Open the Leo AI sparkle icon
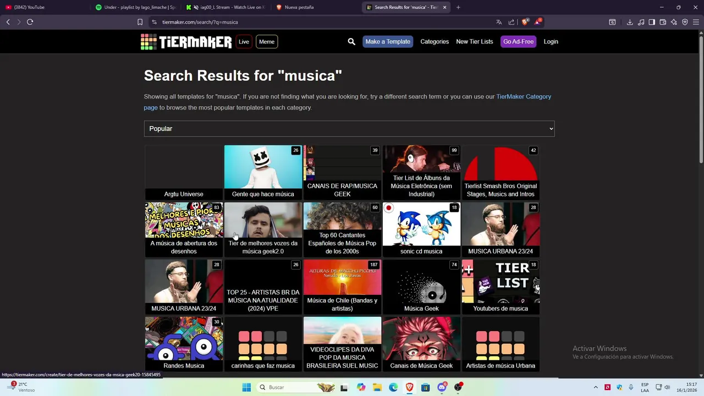Viewport: 704px width, 396px height. (674, 22)
